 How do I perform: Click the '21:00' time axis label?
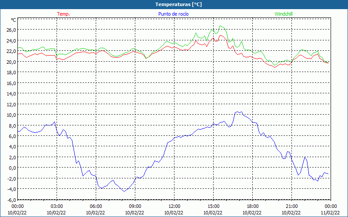pyautogui.click(x=291, y=207)
